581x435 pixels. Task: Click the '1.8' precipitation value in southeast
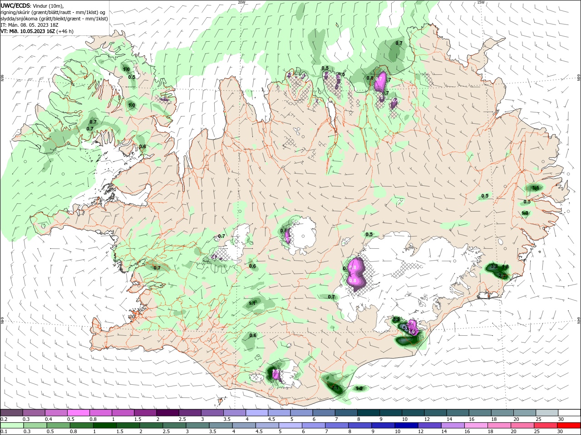point(505,267)
